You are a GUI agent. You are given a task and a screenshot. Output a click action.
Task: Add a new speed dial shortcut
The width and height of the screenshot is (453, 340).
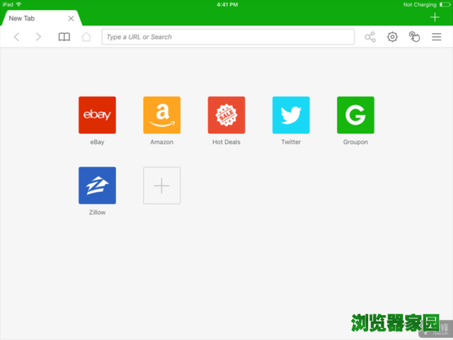click(161, 186)
